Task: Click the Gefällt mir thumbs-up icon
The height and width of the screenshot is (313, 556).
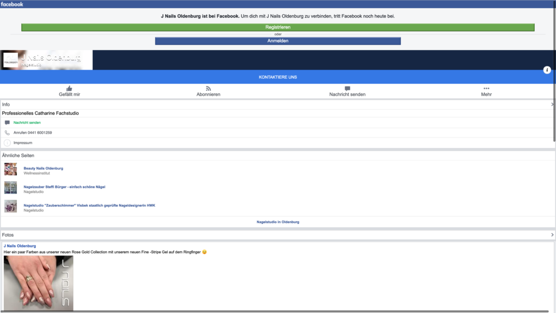Action: pos(69,89)
